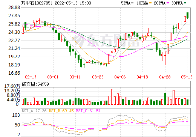Click the last green candlestick on 05-13
The image size is (196, 137).
pos(187,15)
